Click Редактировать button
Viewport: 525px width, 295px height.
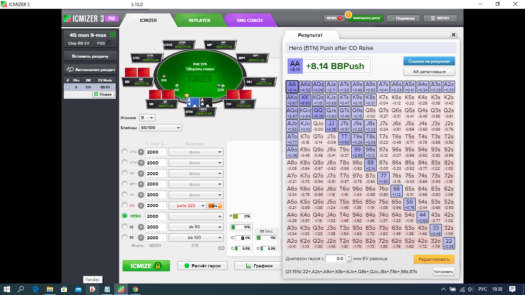click(434, 259)
